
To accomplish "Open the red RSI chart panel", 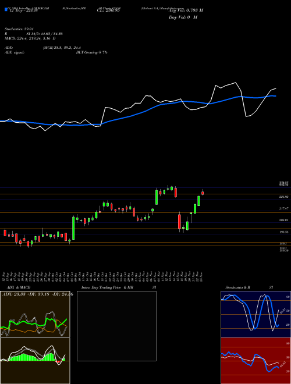I will pos(255,361).
